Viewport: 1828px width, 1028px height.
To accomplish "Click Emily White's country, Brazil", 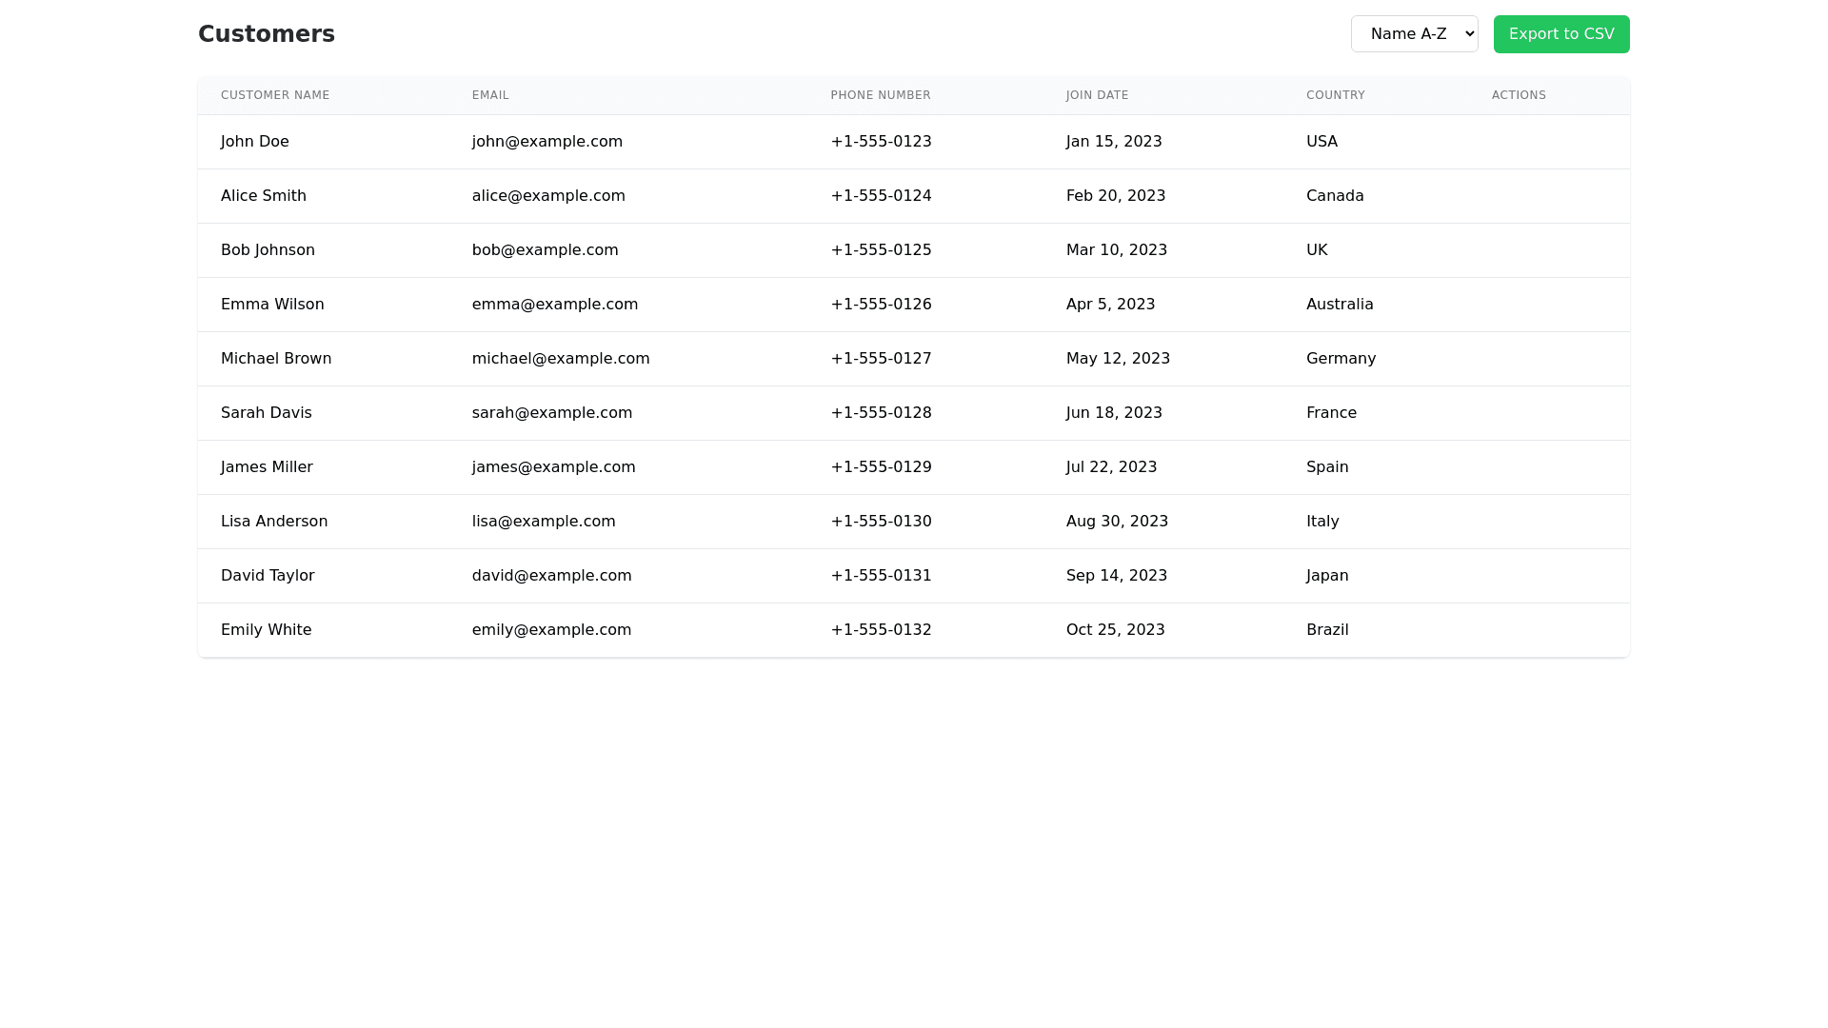I will 1326,630.
